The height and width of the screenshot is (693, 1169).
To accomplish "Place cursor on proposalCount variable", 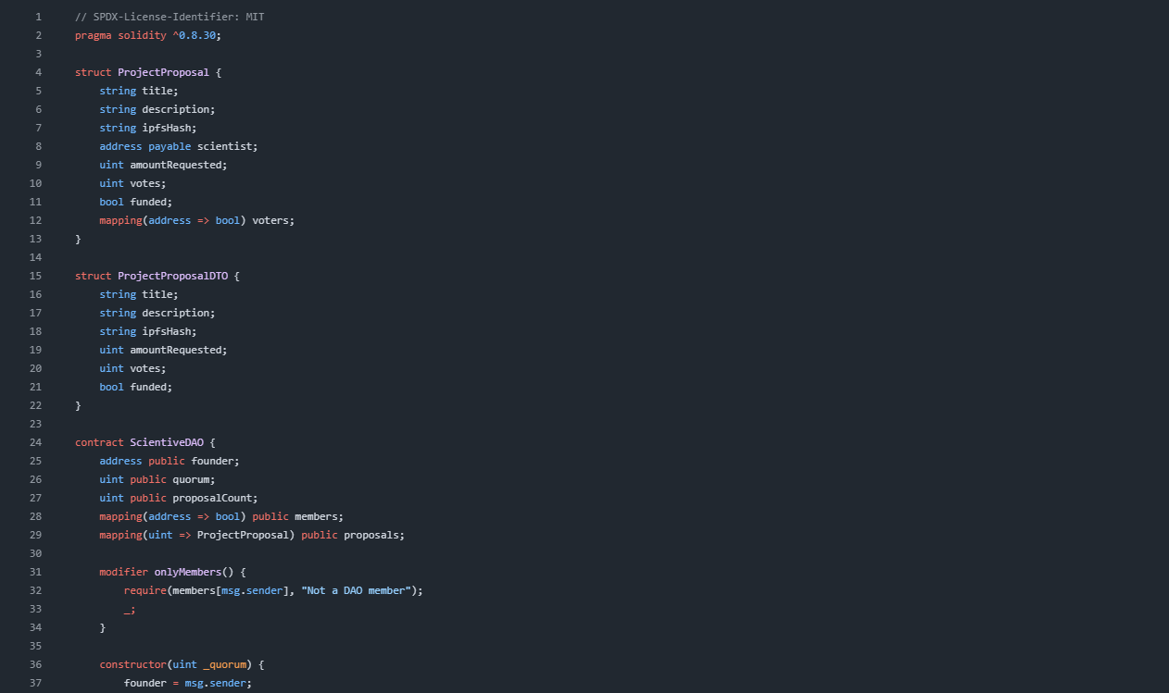I will 212,498.
